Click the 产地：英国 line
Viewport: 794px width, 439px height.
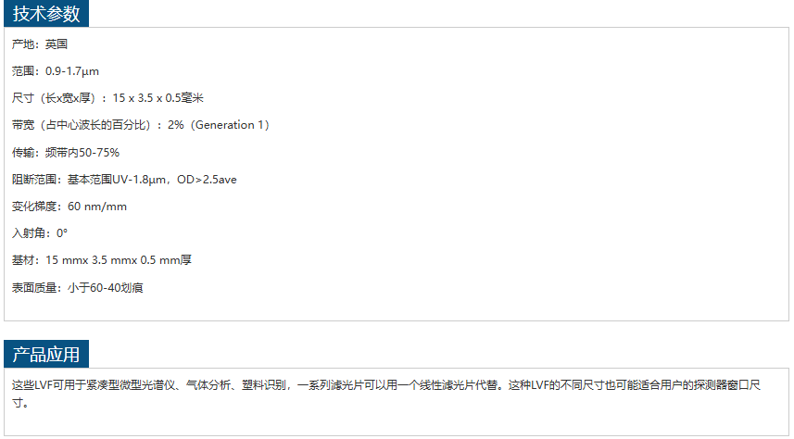pyautogui.click(x=40, y=44)
